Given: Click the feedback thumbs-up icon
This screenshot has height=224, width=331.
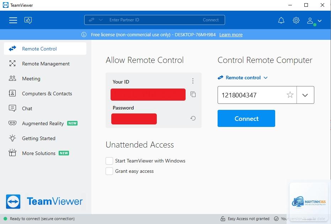Looking at the screenshot, I should point(28,20).
